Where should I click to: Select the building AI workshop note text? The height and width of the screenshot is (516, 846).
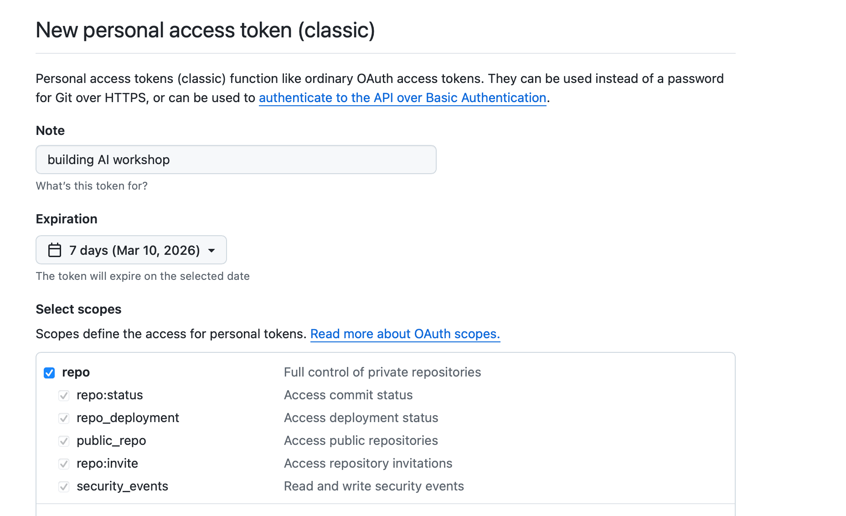tap(109, 160)
